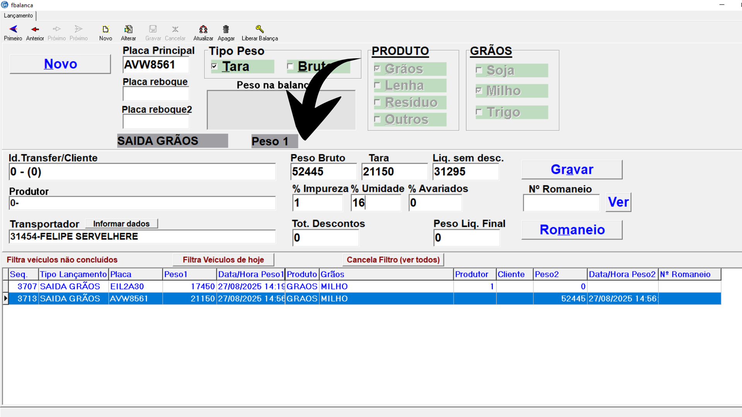Click Filtra Veículos de hoje button
Screen dimensions: 742x417
tap(223, 260)
